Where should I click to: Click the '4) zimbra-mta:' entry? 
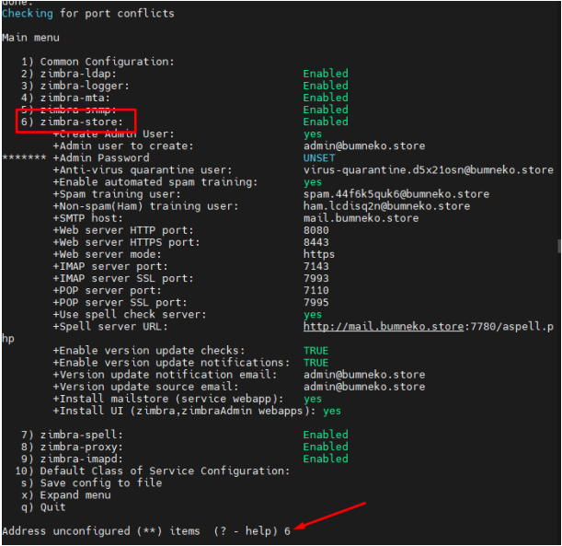coord(65,98)
